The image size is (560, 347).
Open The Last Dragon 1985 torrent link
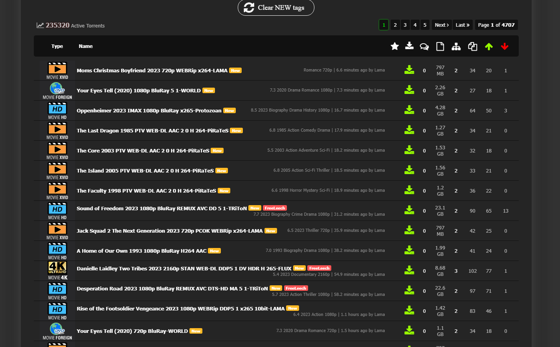[152, 130]
